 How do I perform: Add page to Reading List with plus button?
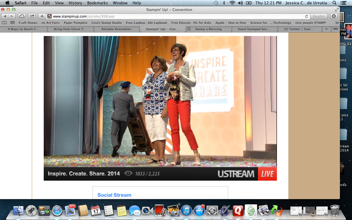(42, 16)
